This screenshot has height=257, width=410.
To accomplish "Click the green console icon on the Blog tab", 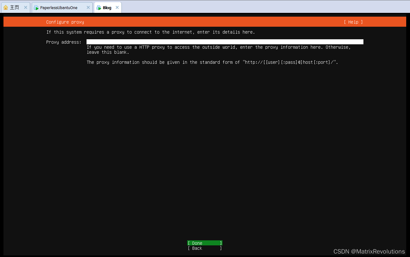I will [x=98, y=7].
